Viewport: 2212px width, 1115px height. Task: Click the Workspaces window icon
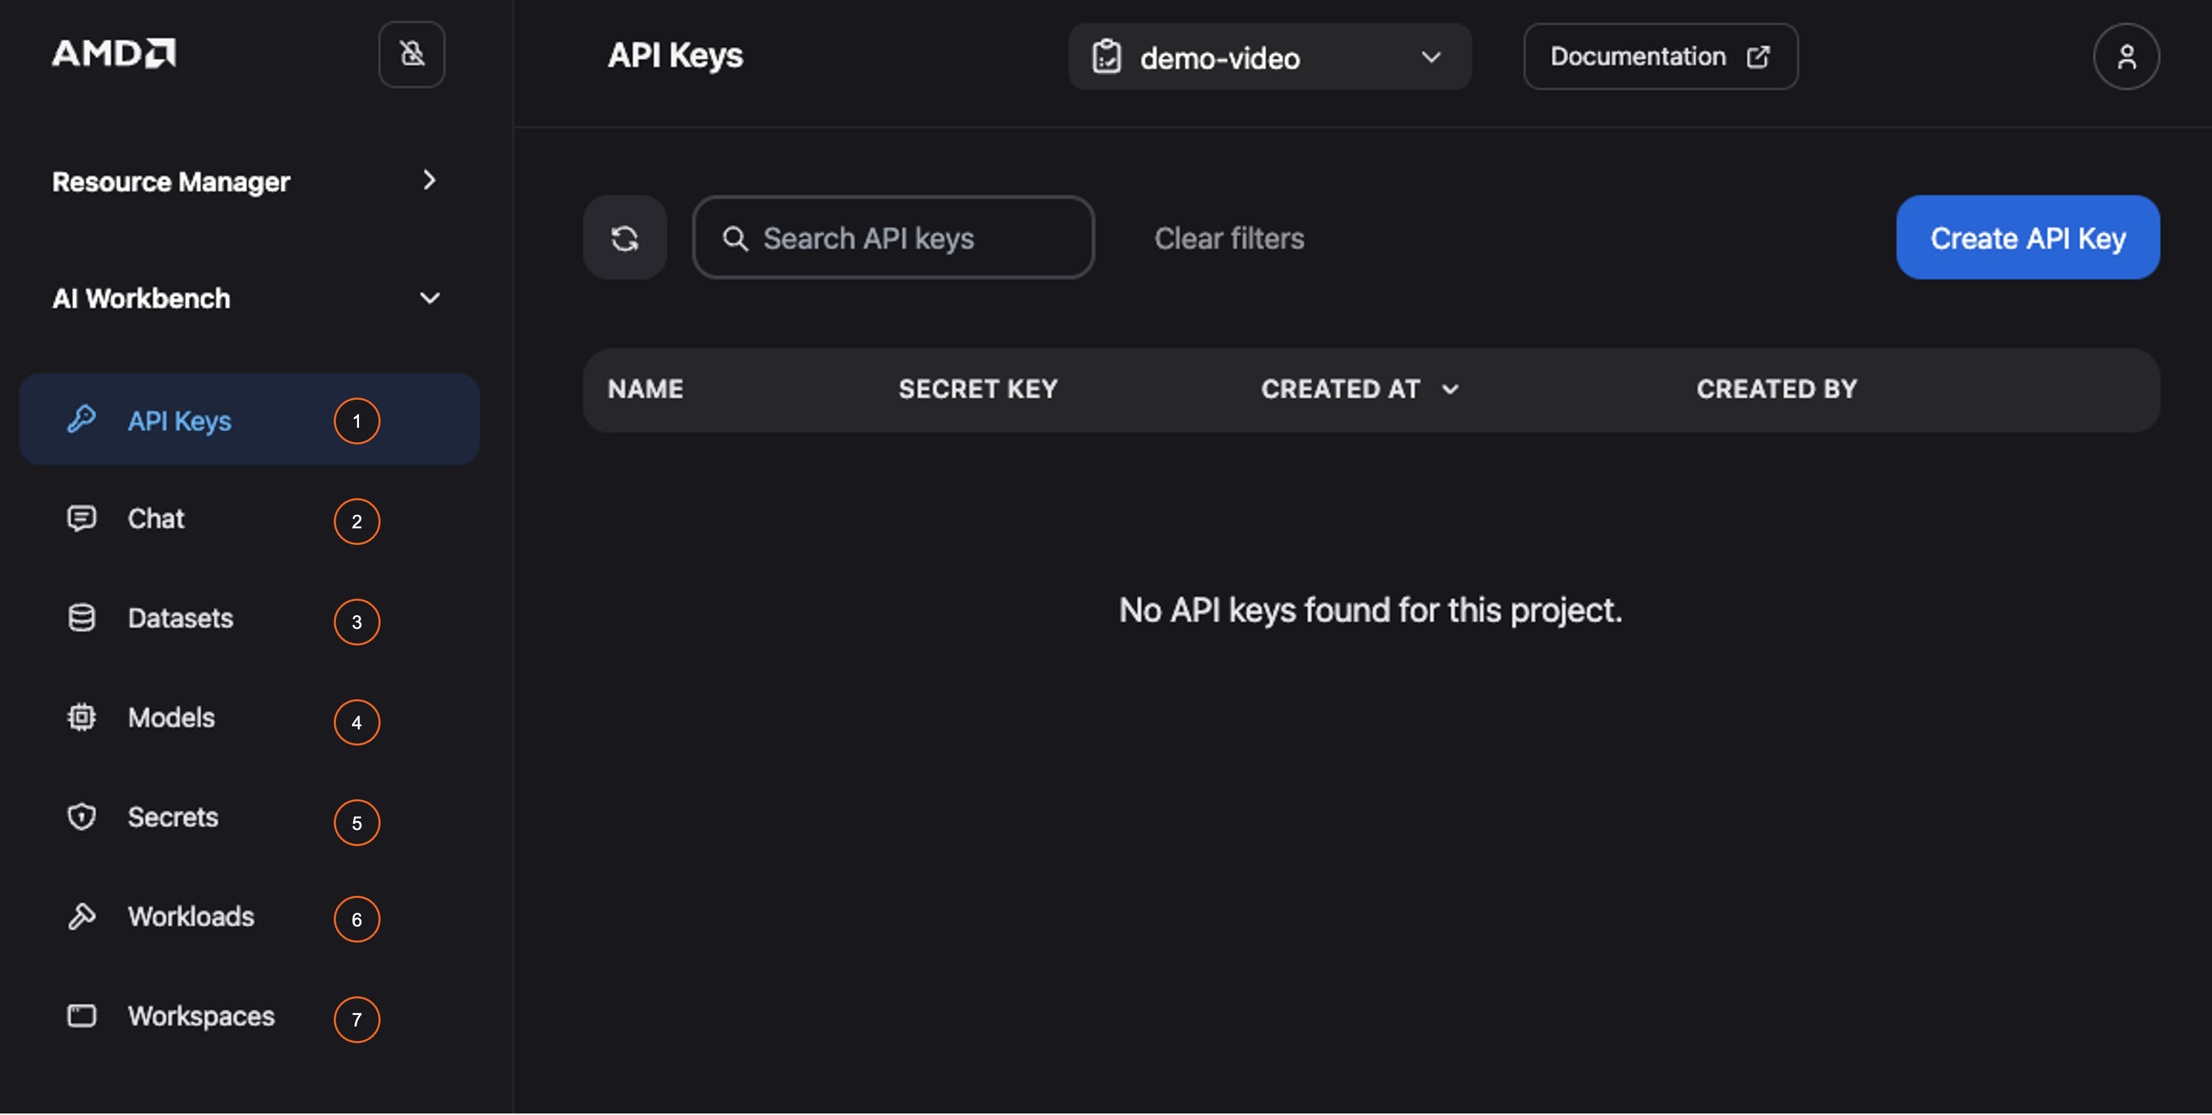pyautogui.click(x=81, y=1016)
